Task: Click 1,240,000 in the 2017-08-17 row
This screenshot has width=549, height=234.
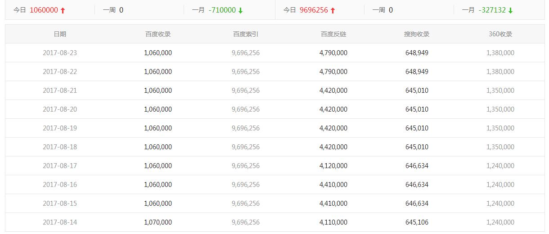Action: pos(500,166)
